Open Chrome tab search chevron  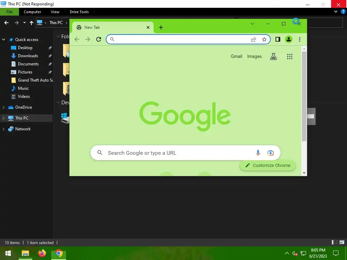[252, 24]
